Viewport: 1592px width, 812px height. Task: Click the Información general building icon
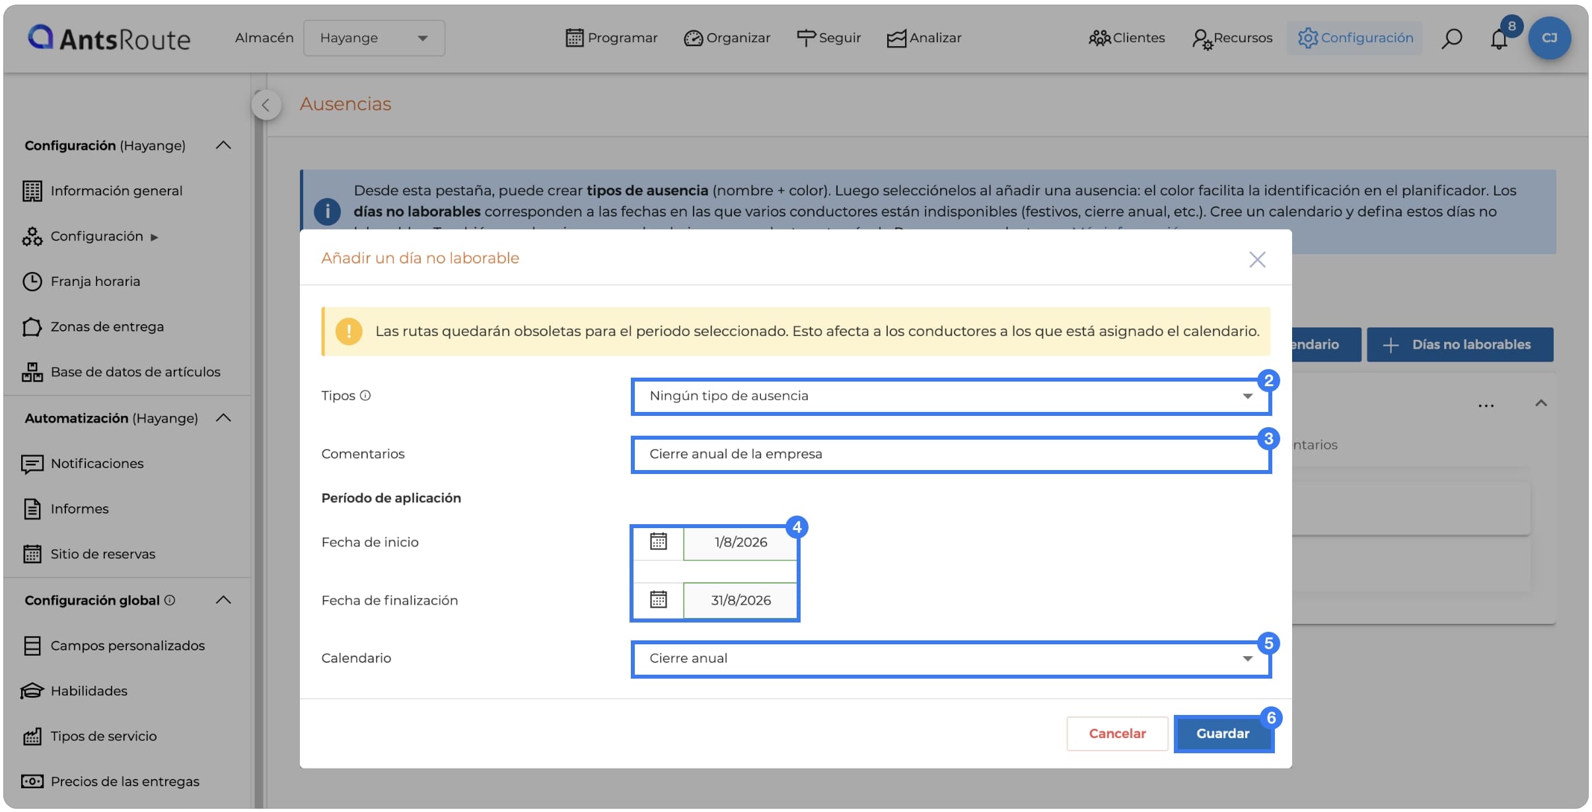pyautogui.click(x=32, y=191)
